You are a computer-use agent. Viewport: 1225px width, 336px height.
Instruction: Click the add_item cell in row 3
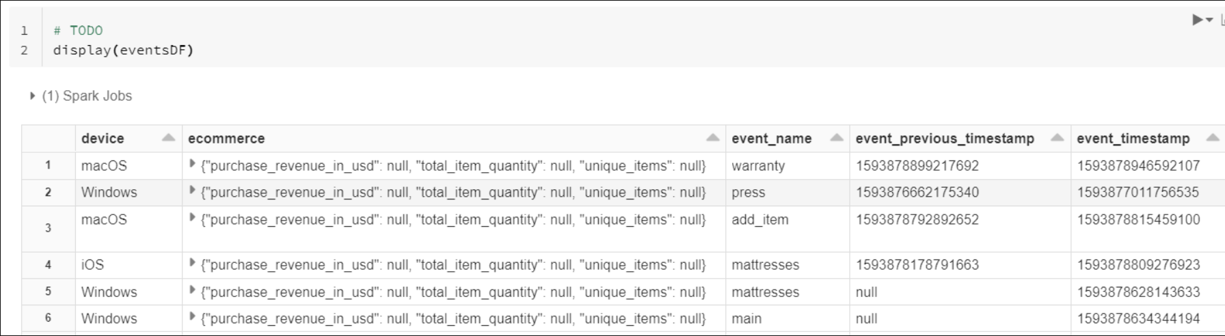[x=759, y=220]
